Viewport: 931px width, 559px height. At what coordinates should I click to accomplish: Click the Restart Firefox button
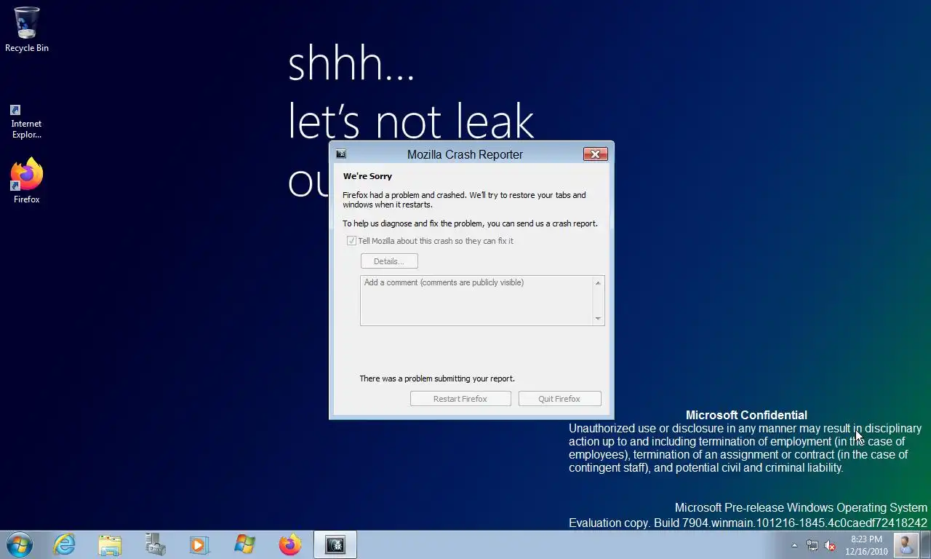[460, 399]
